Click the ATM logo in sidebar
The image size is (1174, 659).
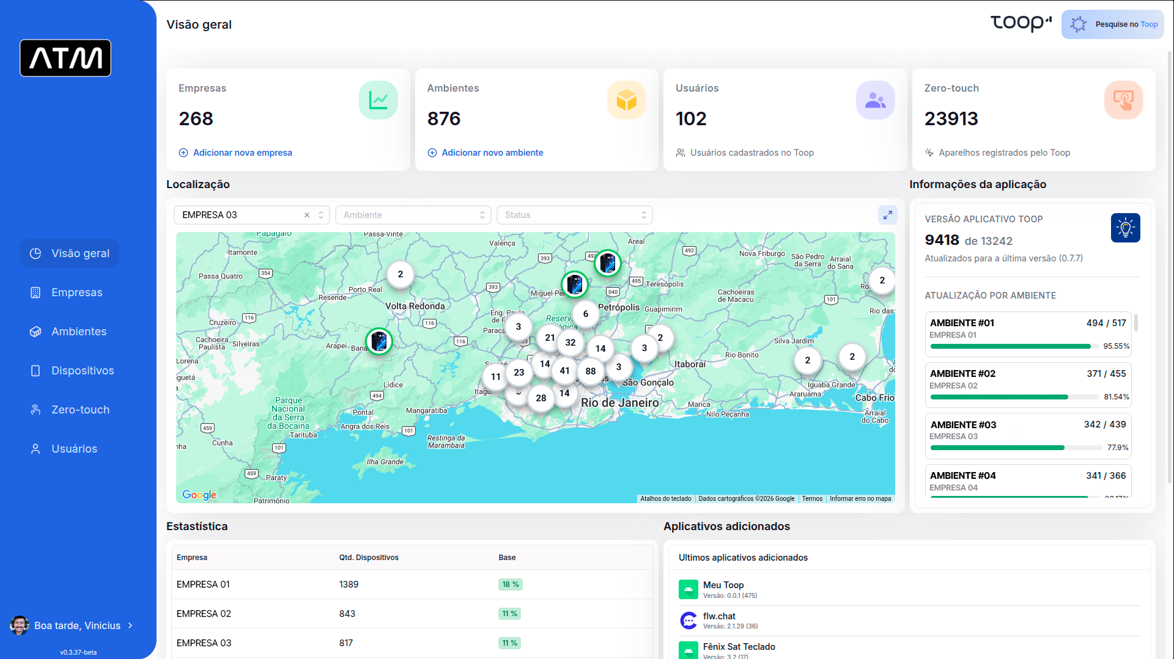tap(65, 58)
